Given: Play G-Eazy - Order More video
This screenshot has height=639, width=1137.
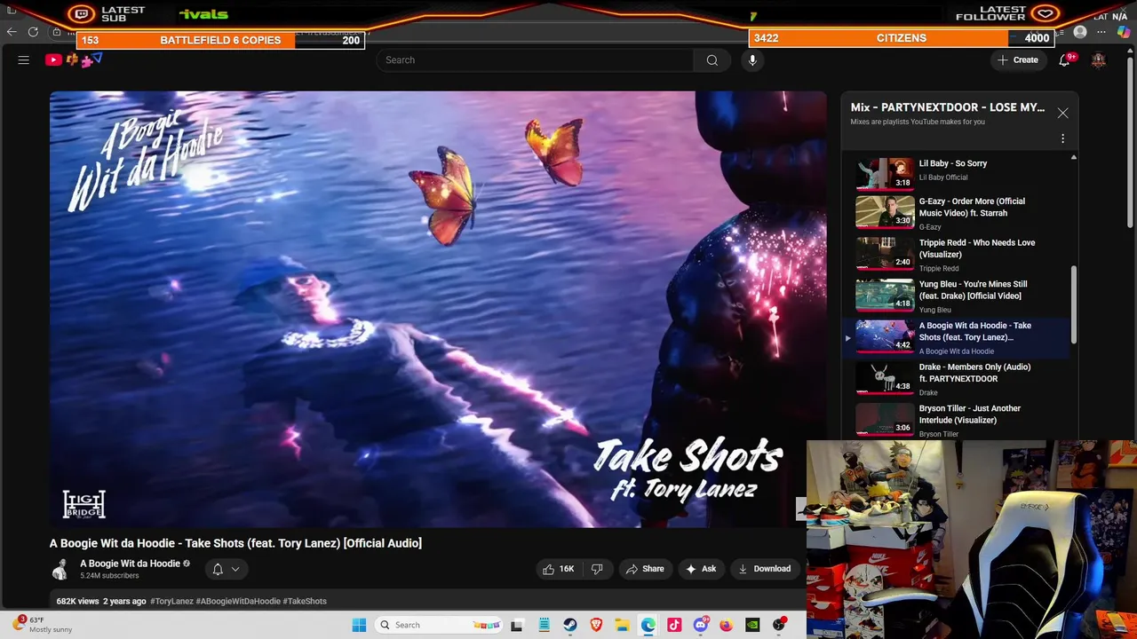Looking at the screenshot, I should 958,213.
